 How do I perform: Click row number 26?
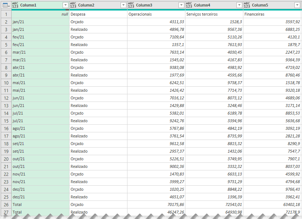pyautogui.click(x=6, y=204)
